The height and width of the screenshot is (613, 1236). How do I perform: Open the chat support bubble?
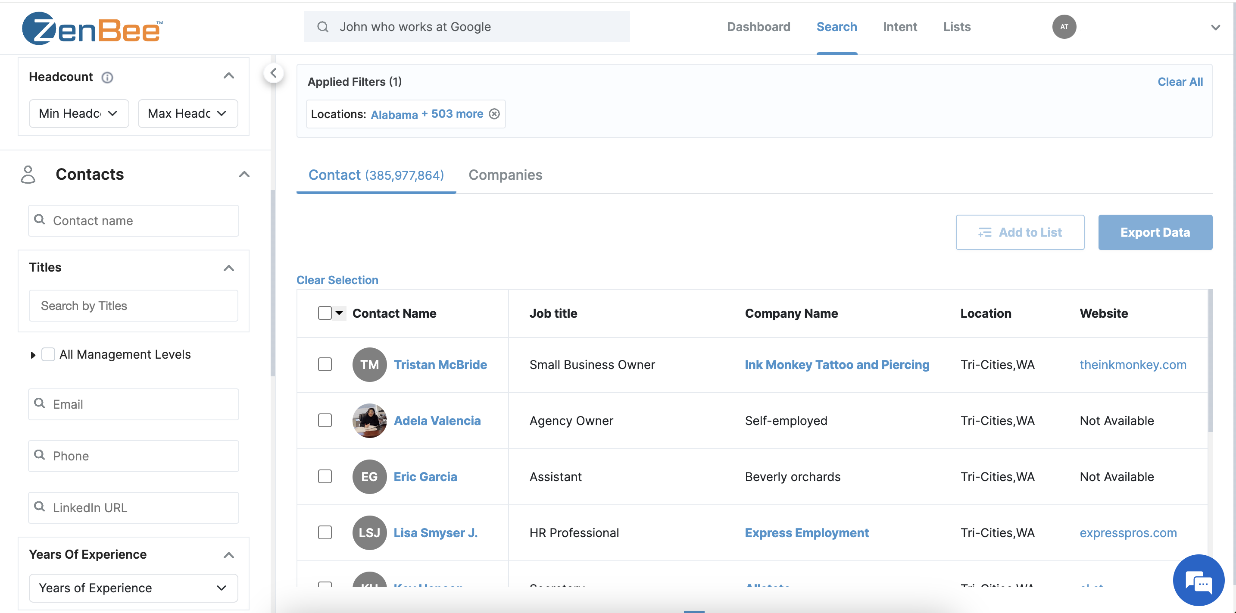click(x=1198, y=580)
